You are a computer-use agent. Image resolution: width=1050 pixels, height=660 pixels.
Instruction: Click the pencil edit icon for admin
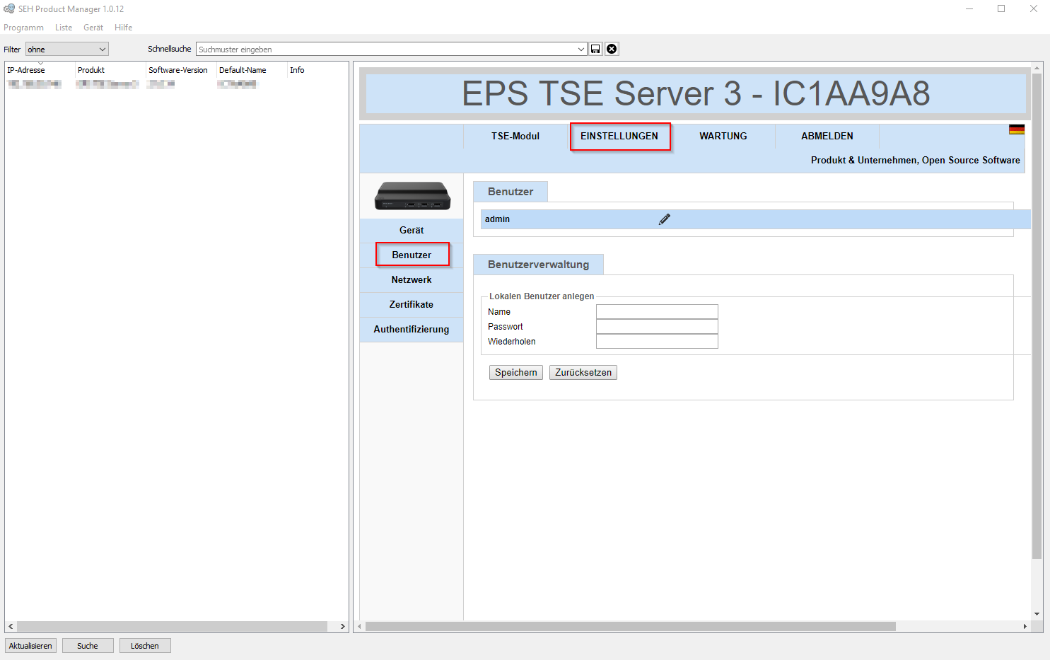(x=664, y=219)
